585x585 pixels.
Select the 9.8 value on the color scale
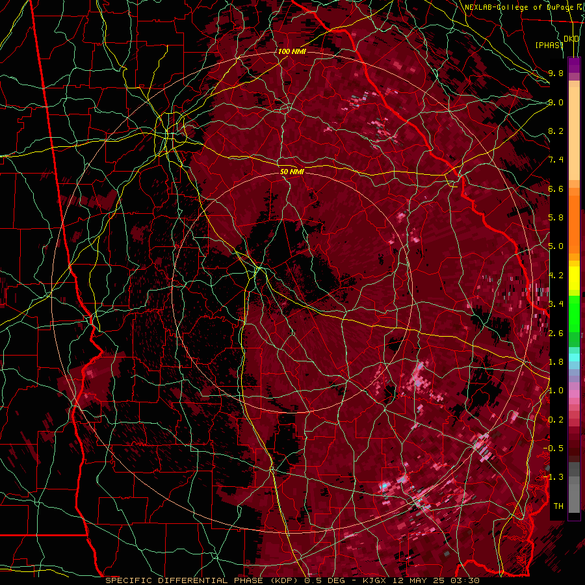pyautogui.click(x=556, y=73)
